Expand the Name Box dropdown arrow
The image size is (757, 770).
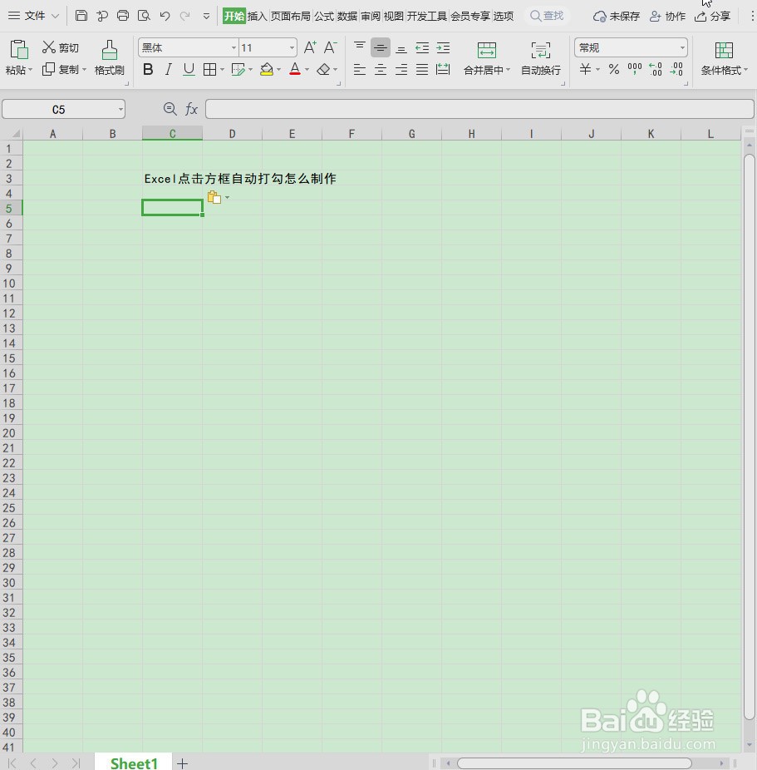point(120,109)
